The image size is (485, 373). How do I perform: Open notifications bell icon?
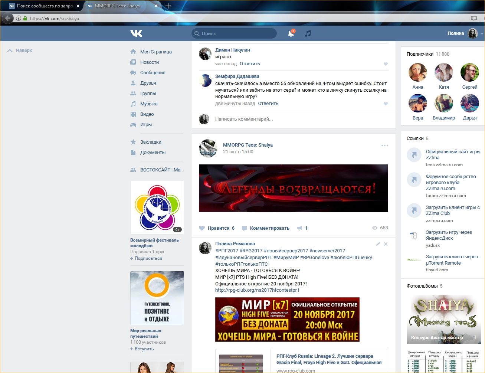tap(291, 33)
